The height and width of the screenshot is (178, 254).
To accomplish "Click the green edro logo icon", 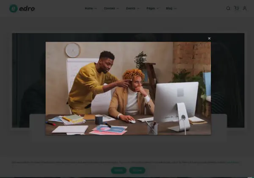I will click(14, 8).
